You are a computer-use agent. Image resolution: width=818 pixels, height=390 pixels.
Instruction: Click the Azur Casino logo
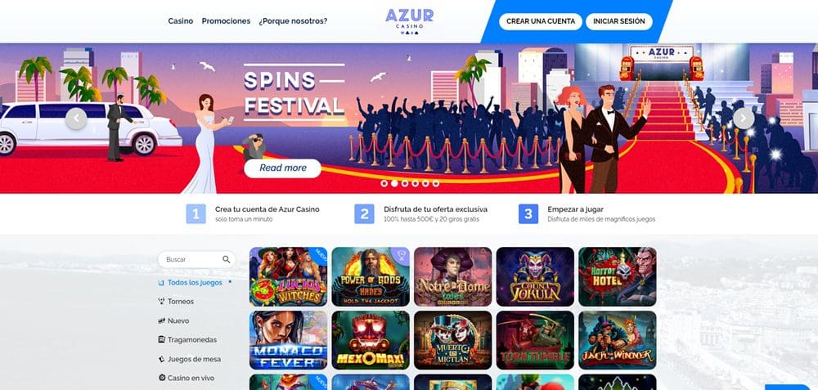coord(410,21)
